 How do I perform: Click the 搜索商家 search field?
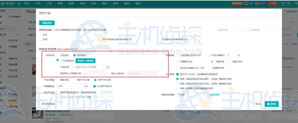[263, 30]
